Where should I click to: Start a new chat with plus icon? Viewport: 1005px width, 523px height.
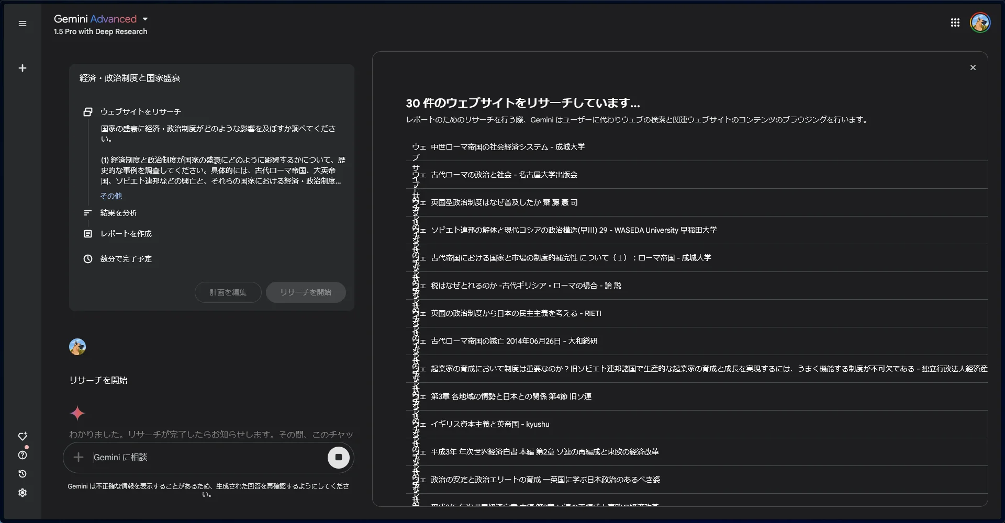(23, 68)
